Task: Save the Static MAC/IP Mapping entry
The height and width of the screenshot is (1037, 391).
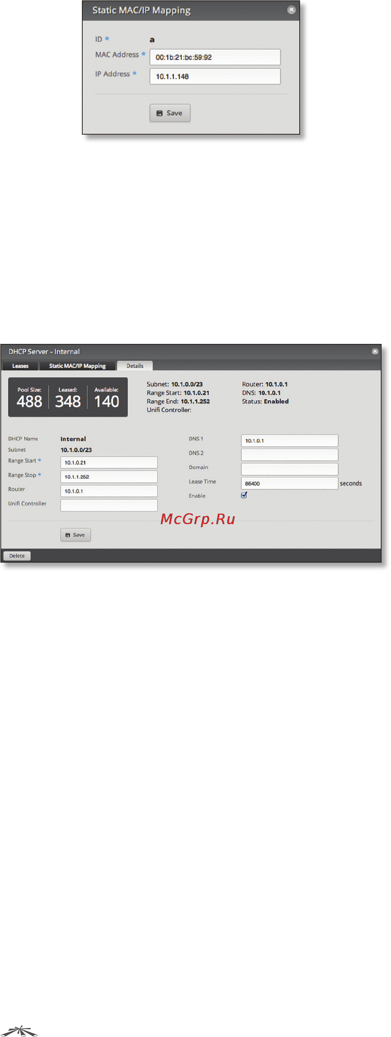Action: pyautogui.click(x=170, y=113)
